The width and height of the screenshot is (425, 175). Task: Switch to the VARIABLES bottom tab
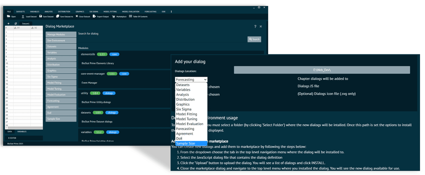22,131
